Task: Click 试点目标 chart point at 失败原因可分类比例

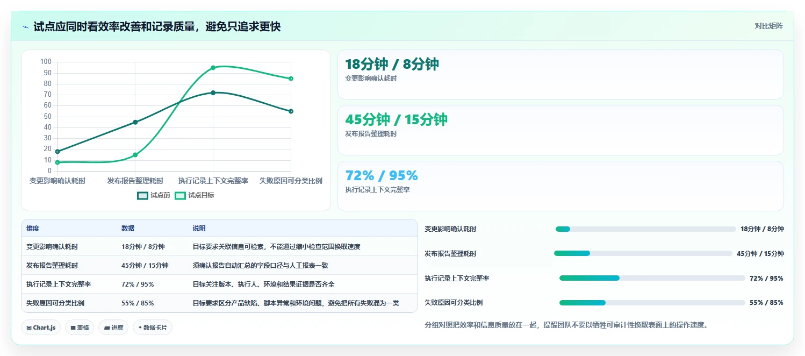Action: tap(291, 79)
